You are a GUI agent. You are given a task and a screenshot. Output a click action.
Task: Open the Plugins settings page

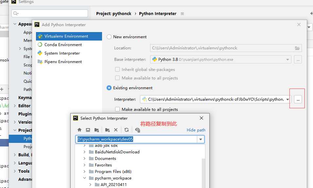[x=25, y=114]
